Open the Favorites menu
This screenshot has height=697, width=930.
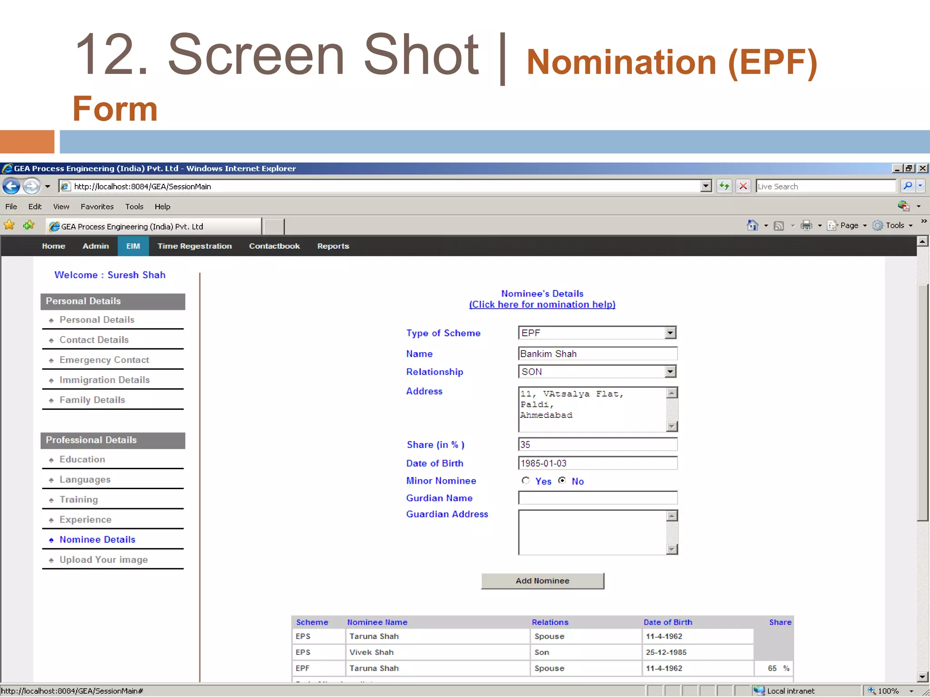[x=97, y=206]
